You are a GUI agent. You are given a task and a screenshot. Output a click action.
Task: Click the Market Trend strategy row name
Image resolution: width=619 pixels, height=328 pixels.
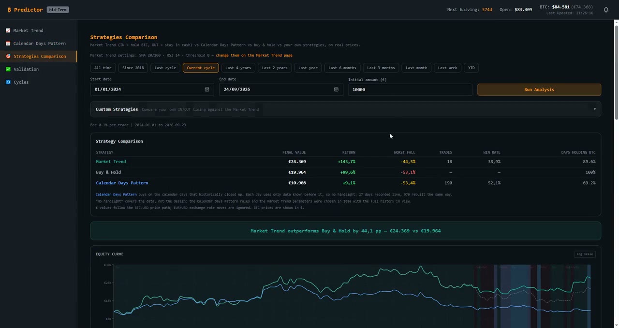(x=111, y=162)
